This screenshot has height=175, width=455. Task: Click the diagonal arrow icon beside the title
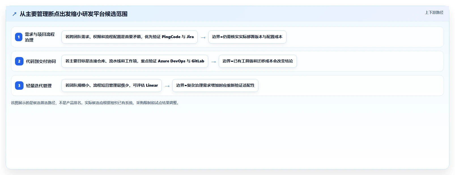[14, 14]
